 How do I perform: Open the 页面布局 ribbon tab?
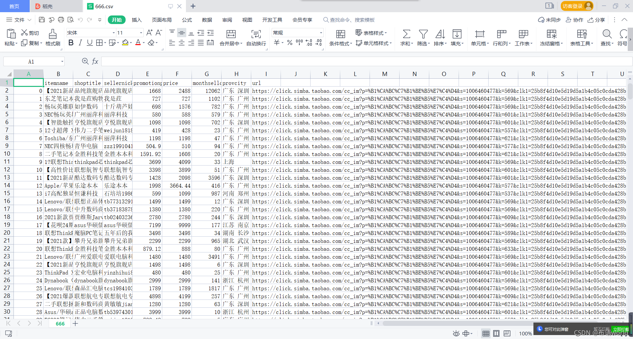pos(162,20)
